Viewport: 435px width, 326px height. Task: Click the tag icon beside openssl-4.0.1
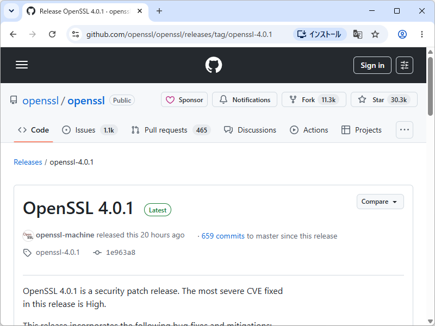click(27, 253)
